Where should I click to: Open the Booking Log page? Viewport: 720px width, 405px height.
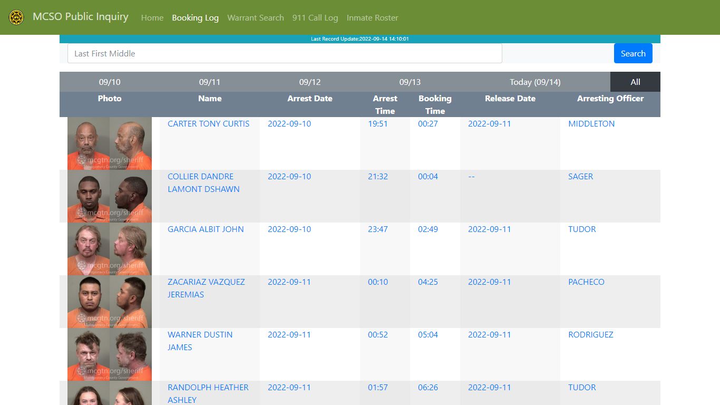tap(195, 17)
